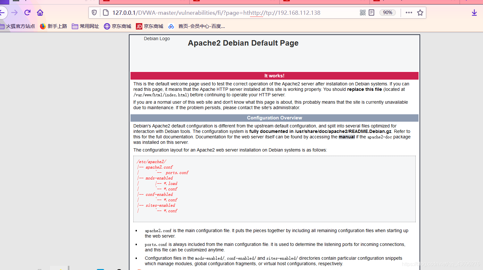The width and height of the screenshot is (483, 270).
Task: Click 'sites-enabled' in the config tree
Action: click(160, 205)
